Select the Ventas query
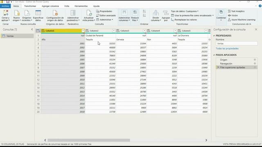 click(17, 36)
